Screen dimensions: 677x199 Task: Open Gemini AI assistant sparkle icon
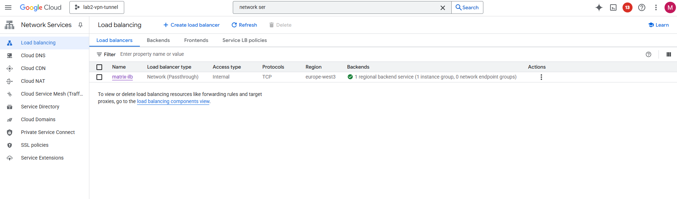point(599,7)
